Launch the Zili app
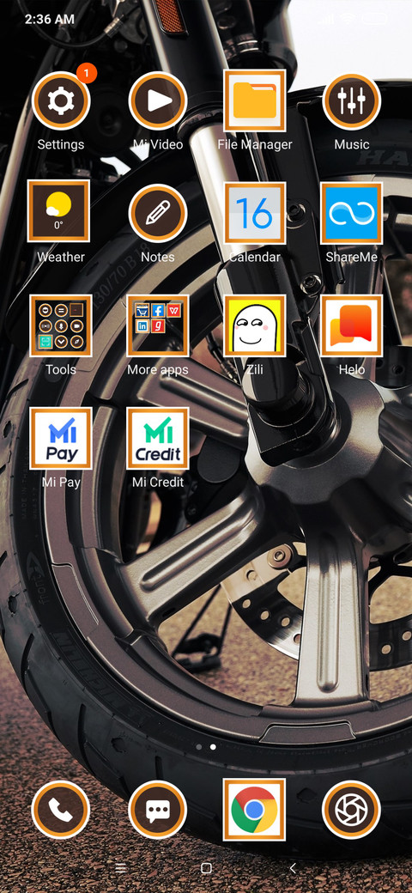Screen dimensions: 412x893 254,325
